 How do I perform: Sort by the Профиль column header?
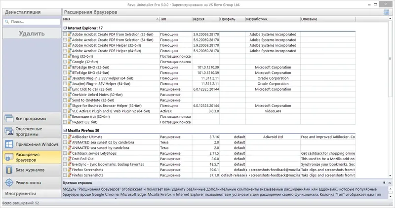point(232,19)
